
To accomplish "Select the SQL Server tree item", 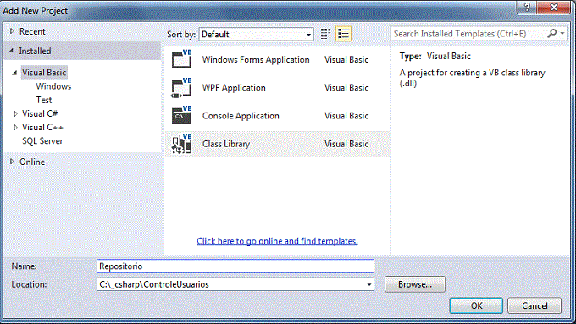I will point(42,141).
